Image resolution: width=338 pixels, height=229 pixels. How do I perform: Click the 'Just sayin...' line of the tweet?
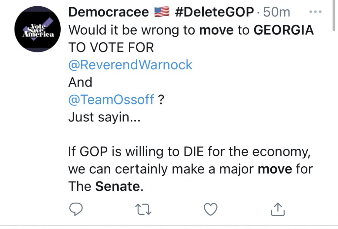pyautogui.click(x=104, y=117)
